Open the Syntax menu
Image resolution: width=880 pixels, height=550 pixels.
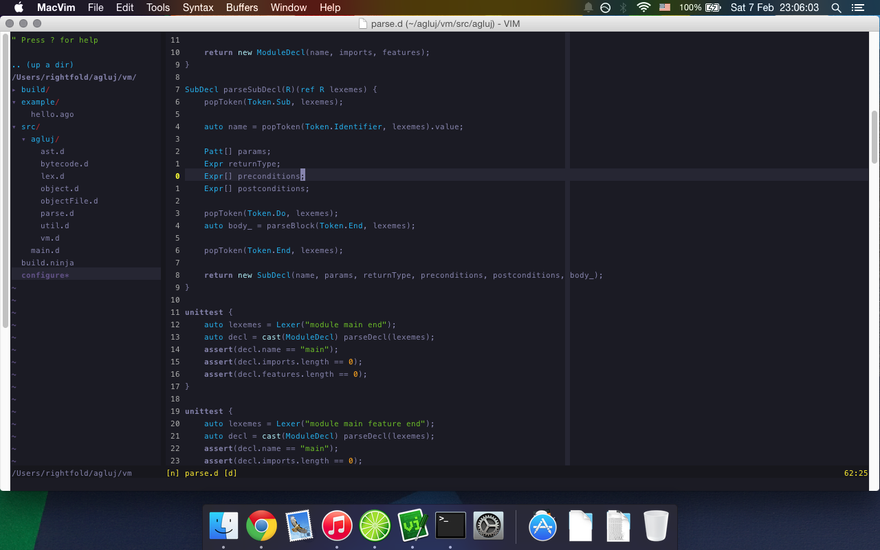tap(197, 8)
